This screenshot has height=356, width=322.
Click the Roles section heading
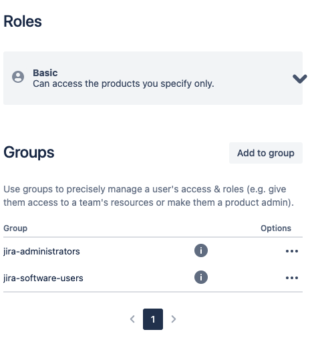[x=23, y=21]
